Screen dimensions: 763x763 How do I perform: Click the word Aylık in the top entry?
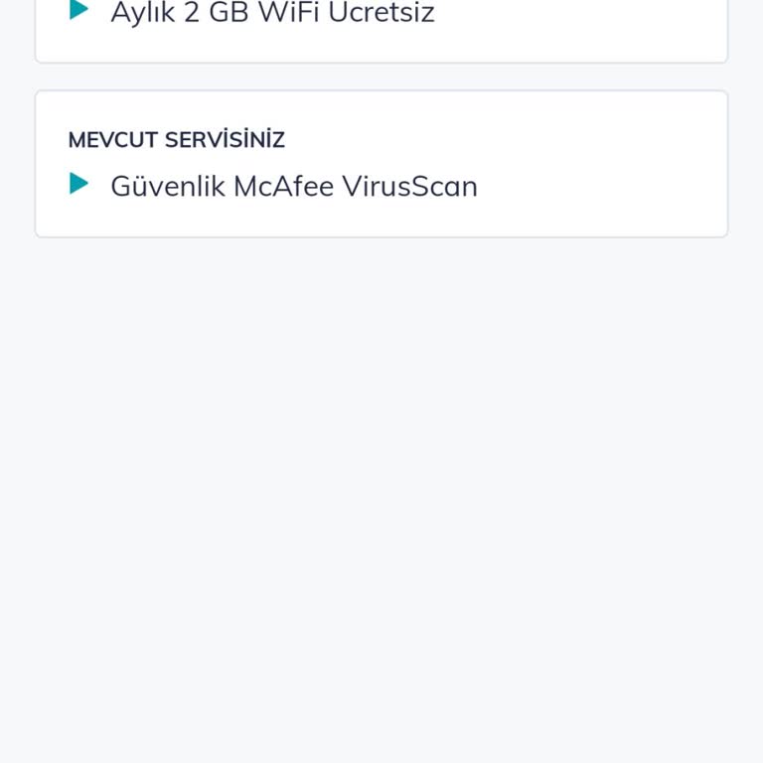143,14
